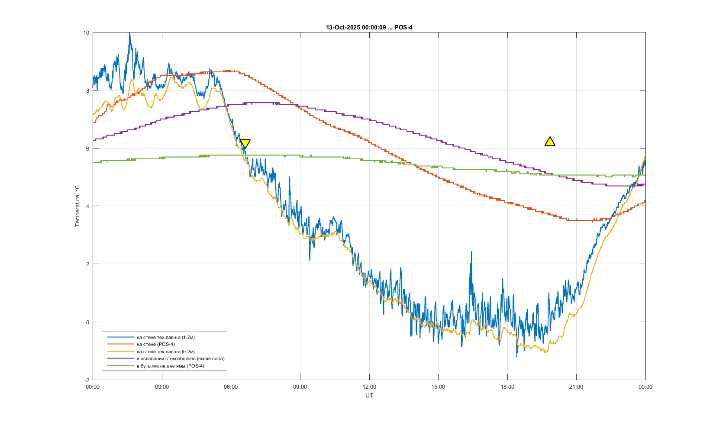Click the '06:00' x-axis tick label
Screen dimensions: 713x426
pos(231,387)
